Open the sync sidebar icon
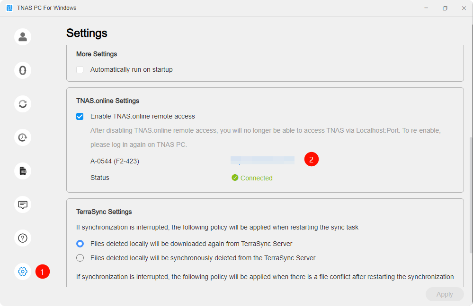473x306 pixels. 23,104
